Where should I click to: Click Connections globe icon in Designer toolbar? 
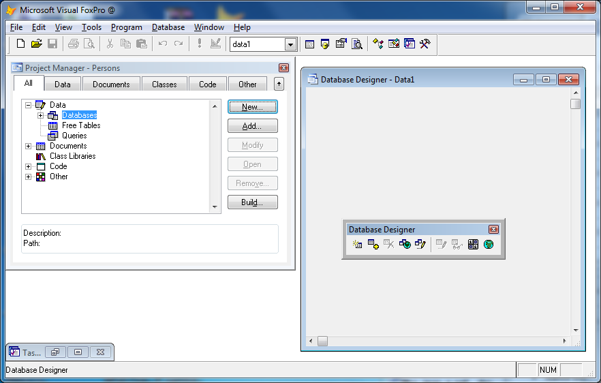coord(489,244)
